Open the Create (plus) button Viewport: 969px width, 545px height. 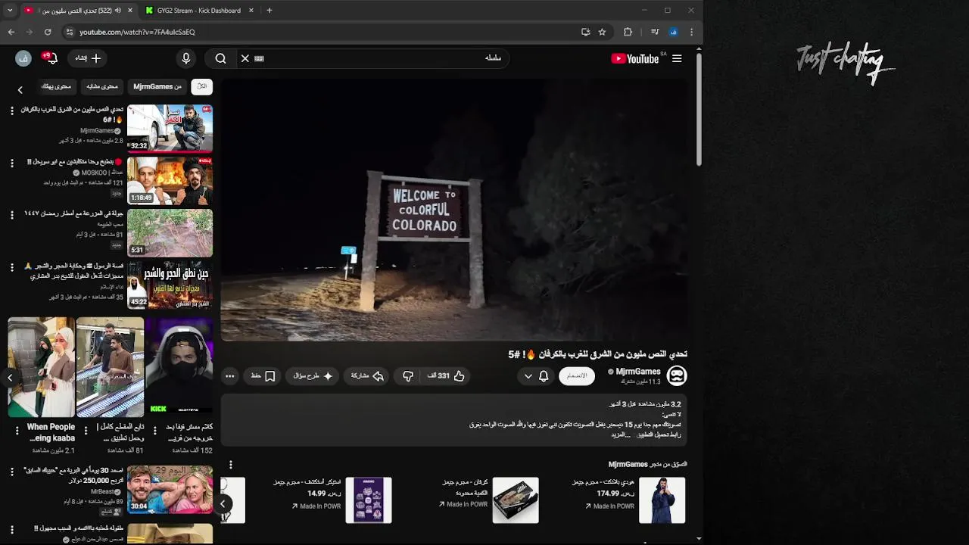[x=89, y=58]
